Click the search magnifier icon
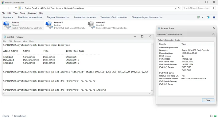218x118 pixels. click(213, 8)
